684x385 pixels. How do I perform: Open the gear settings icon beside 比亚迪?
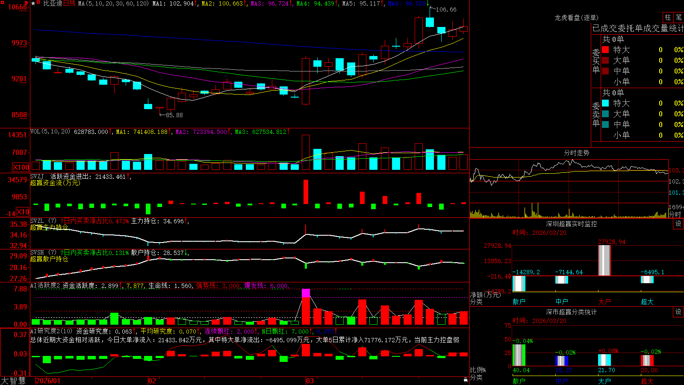38,3
